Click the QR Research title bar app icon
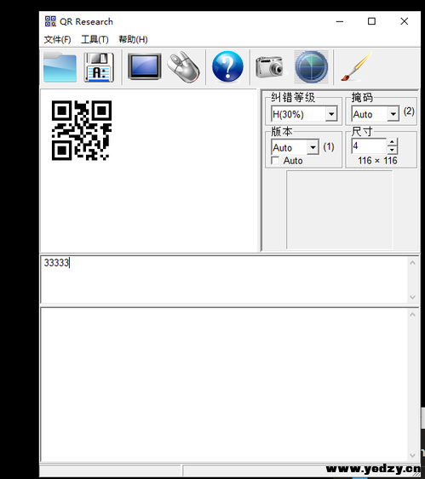 (x=50, y=21)
